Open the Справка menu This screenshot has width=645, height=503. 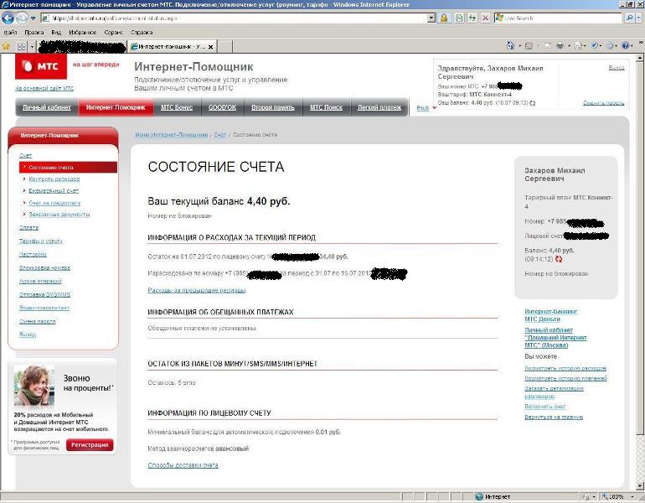point(142,33)
